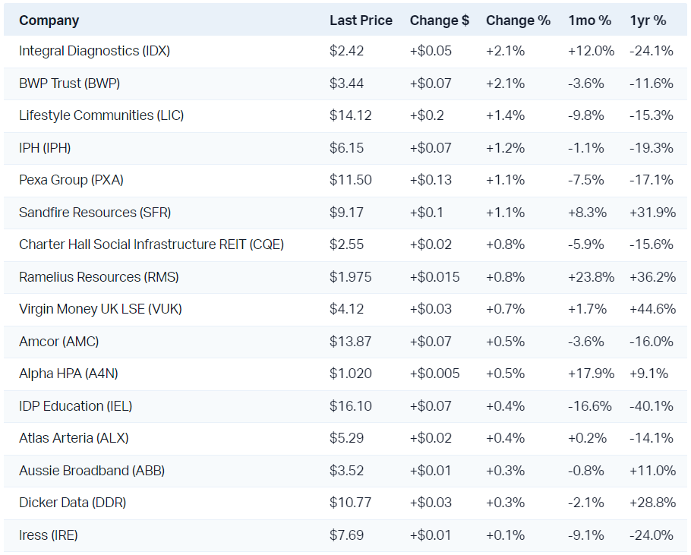The height and width of the screenshot is (555, 691).
Task: Open IDP Education (IEL) stock page
Action: click(75, 406)
